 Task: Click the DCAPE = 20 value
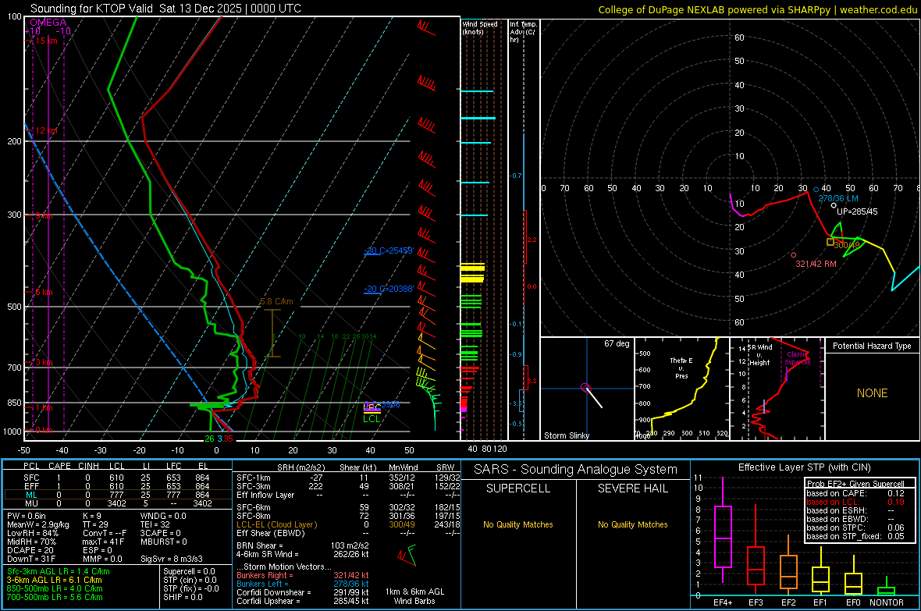click(x=30, y=550)
